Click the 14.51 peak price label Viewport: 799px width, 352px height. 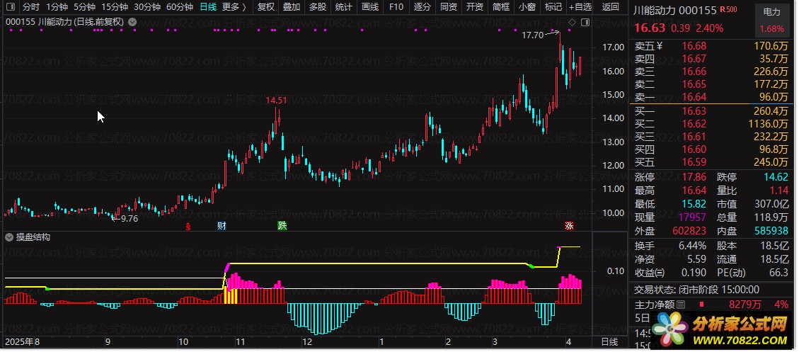pyautogui.click(x=276, y=101)
